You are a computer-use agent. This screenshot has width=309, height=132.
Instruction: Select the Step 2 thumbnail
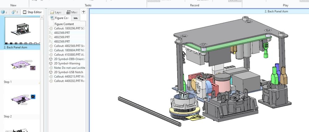click(22, 100)
